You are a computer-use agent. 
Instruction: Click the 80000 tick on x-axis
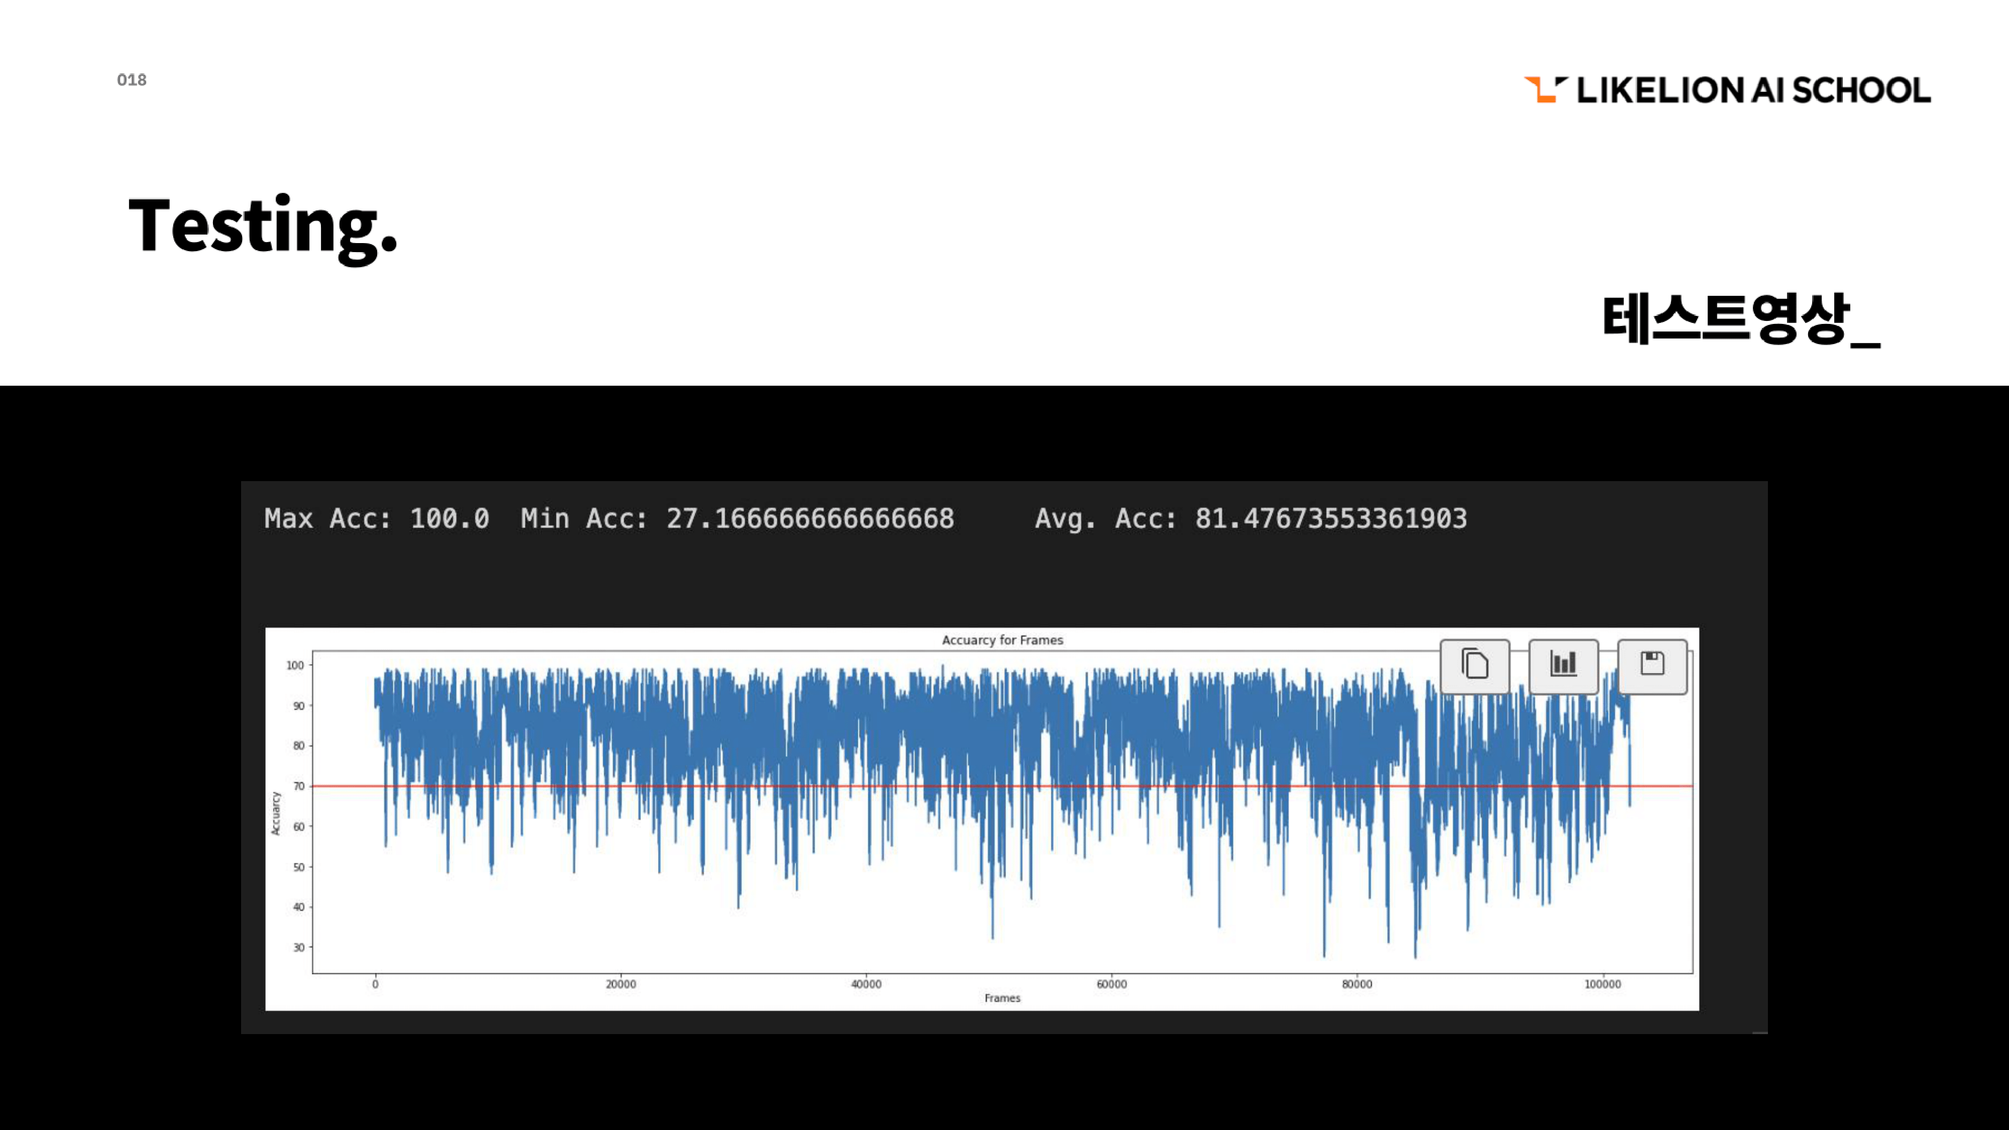point(1357,984)
